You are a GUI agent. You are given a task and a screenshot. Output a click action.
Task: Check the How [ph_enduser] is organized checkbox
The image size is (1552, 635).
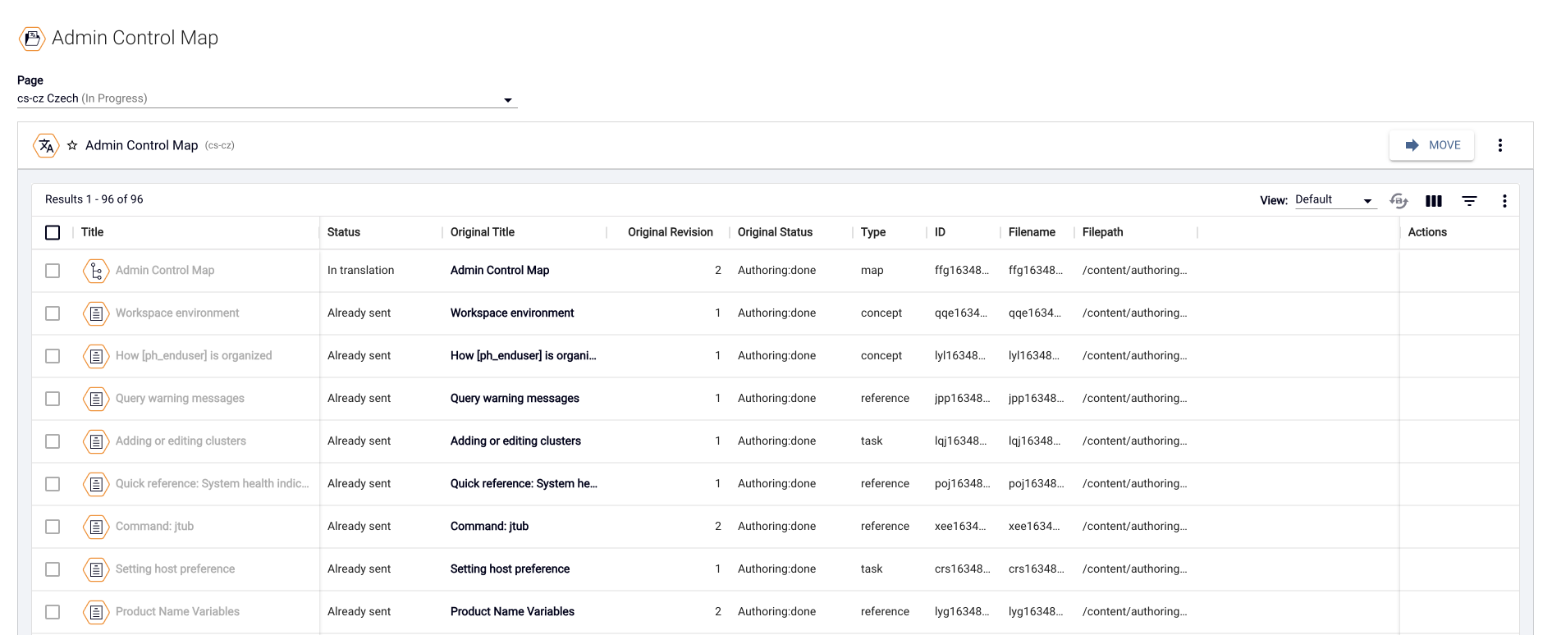[x=53, y=356]
